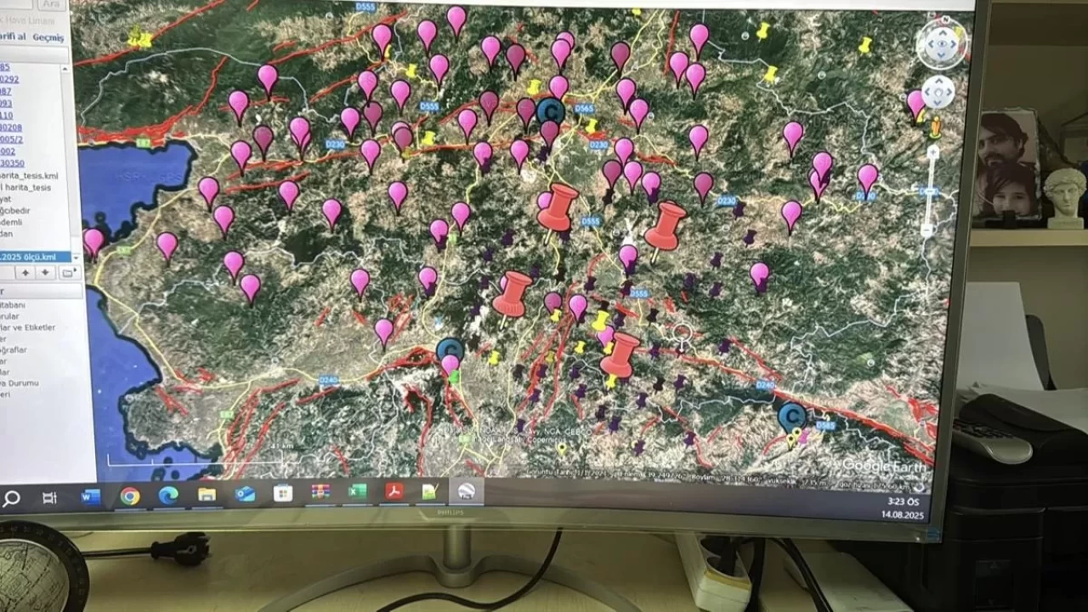Viewport: 1088px width, 612px height.
Task: Click the Ara search button
Action: coord(51,4)
